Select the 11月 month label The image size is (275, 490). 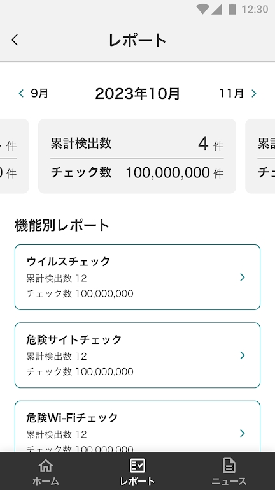pyautogui.click(x=231, y=93)
